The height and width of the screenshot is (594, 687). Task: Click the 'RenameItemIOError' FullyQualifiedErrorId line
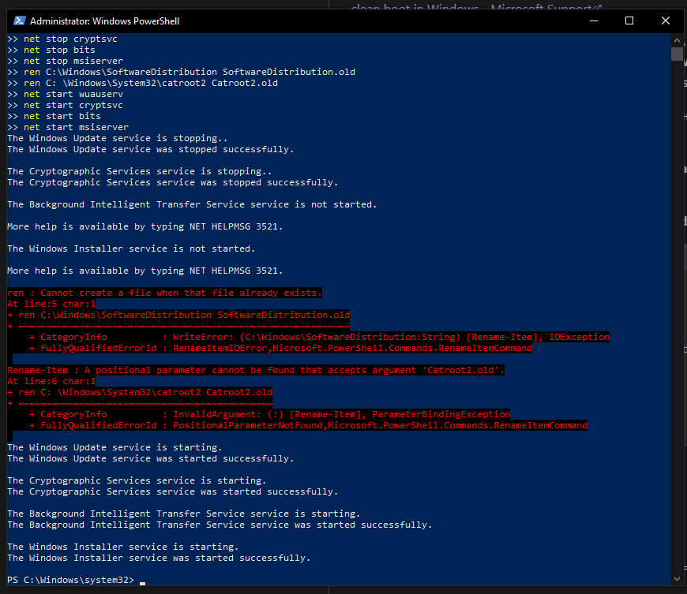click(x=281, y=348)
